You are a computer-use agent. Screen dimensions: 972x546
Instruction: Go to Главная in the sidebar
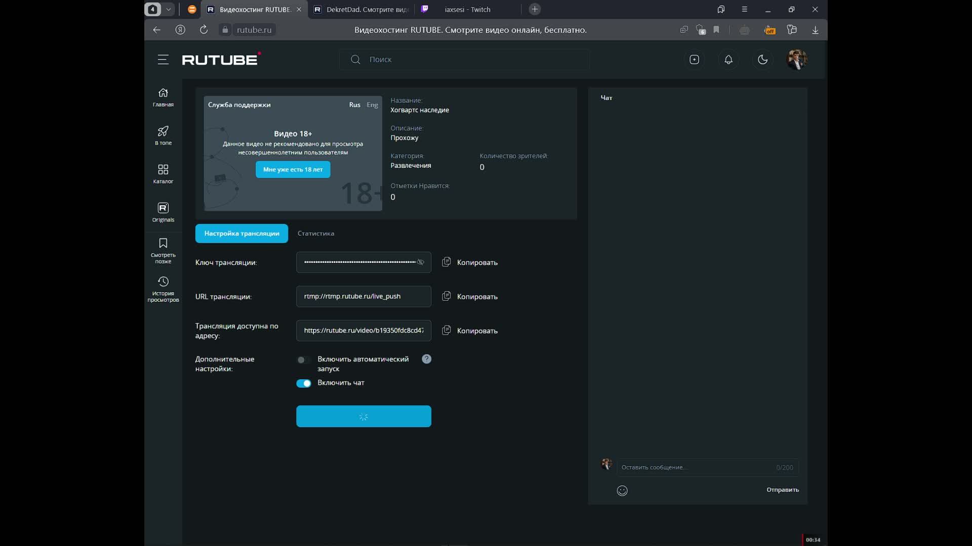pos(163,97)
